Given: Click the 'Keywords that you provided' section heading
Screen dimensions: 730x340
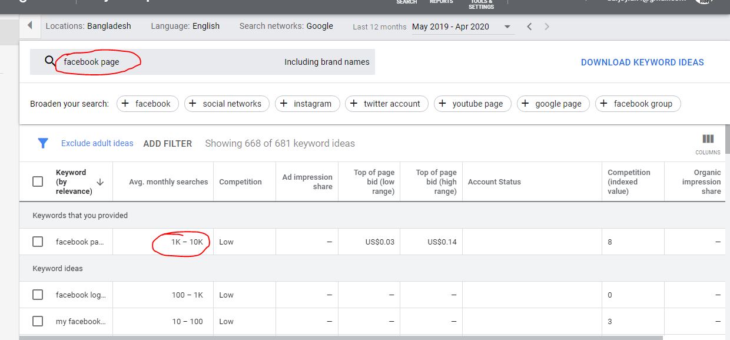Looking at the screenshot, I should (80, 215).
